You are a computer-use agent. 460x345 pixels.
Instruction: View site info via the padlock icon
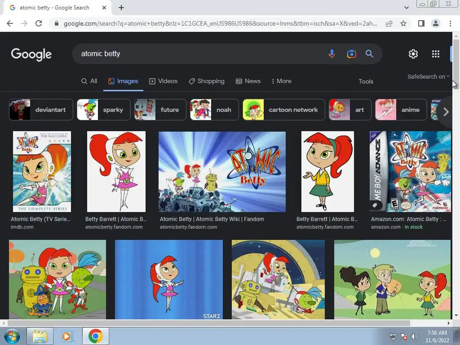click(x=57, y=23)
